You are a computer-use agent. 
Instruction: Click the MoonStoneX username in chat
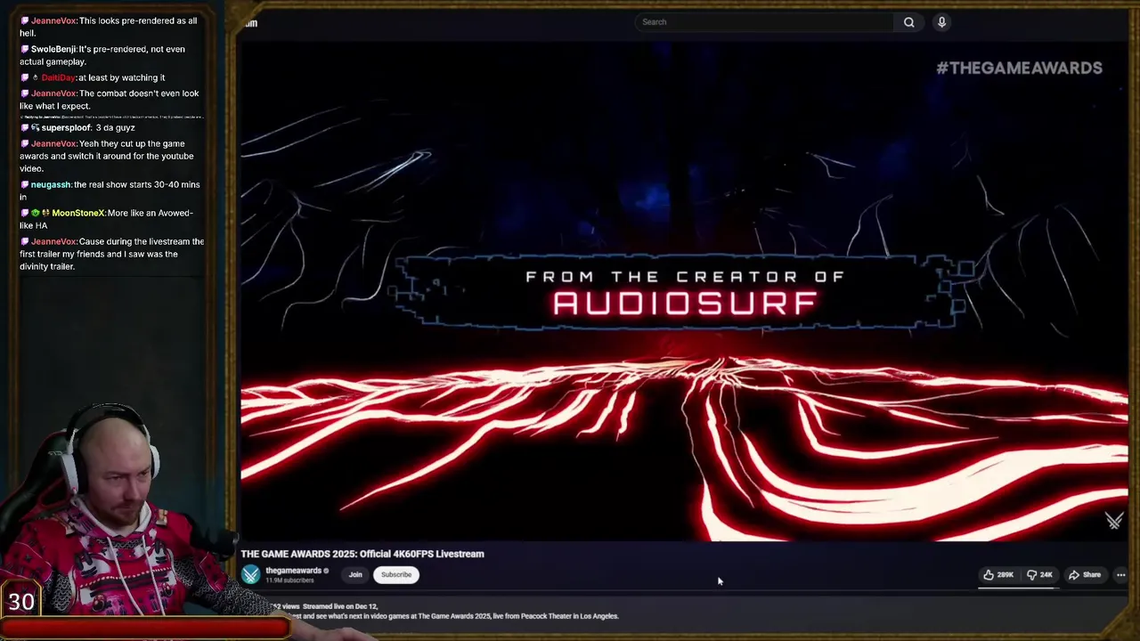[78, 213]
